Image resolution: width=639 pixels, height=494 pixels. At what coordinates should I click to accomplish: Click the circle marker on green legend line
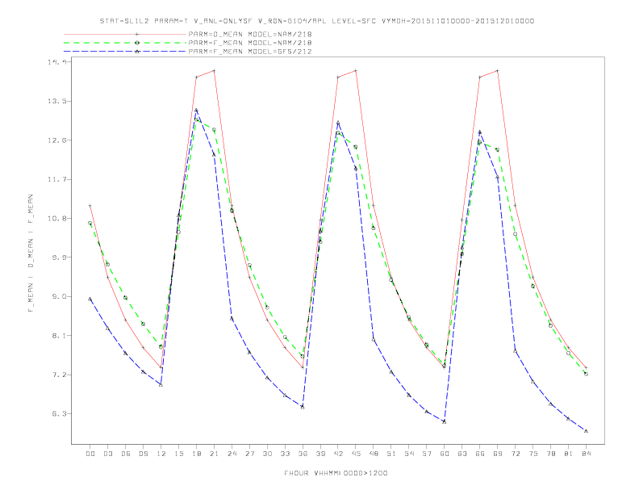tap(137, 43)
